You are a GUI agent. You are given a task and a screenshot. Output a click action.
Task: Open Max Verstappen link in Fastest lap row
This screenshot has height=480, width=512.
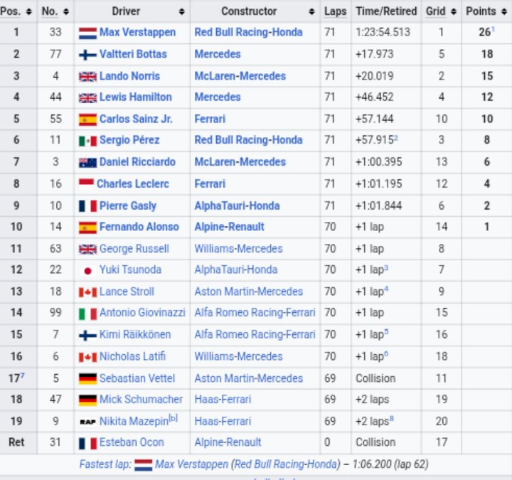(191, 464)
